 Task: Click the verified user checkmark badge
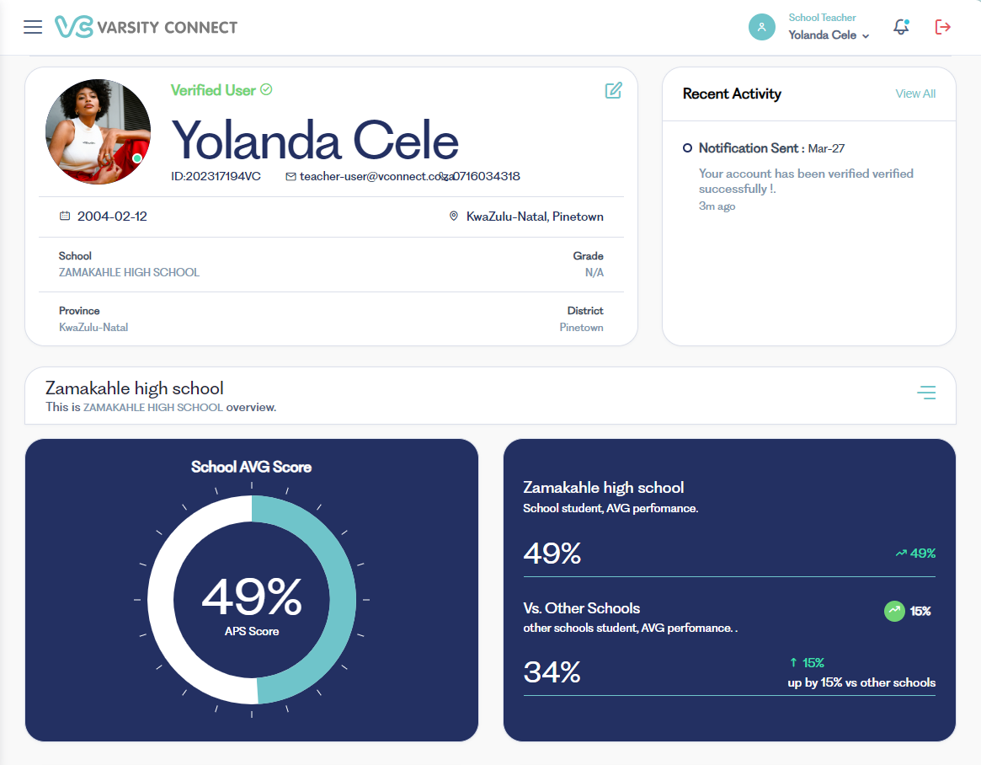[266, 89]
